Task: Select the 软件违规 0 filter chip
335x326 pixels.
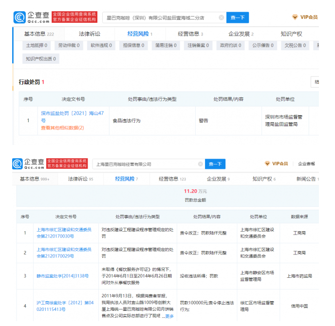Action: pyautogui.click(x=101, y=45)
